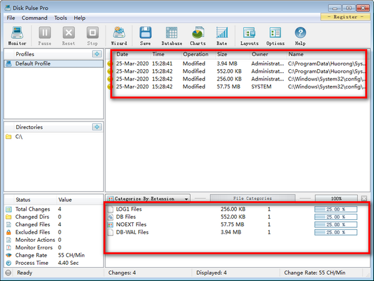374x281 pixels.
Task: Open the File menu
Action: (x=11, y=18)
